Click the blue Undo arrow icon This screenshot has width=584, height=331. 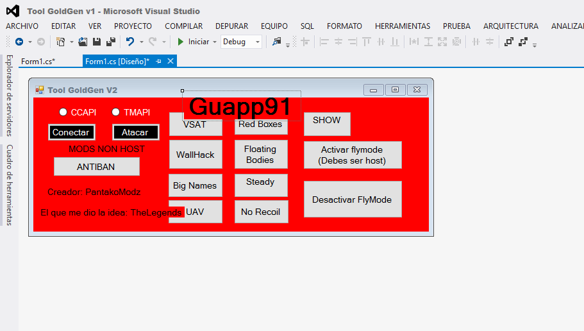click(x=129, y=41)
